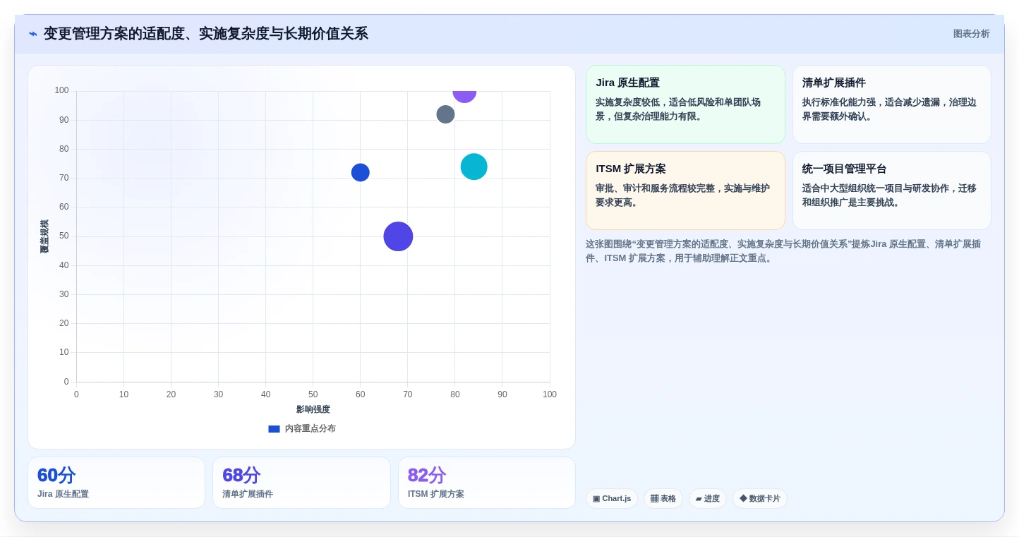Click the 图表分析 label in header
Viewport: 1019px width, 537px height.
[971, 34]
